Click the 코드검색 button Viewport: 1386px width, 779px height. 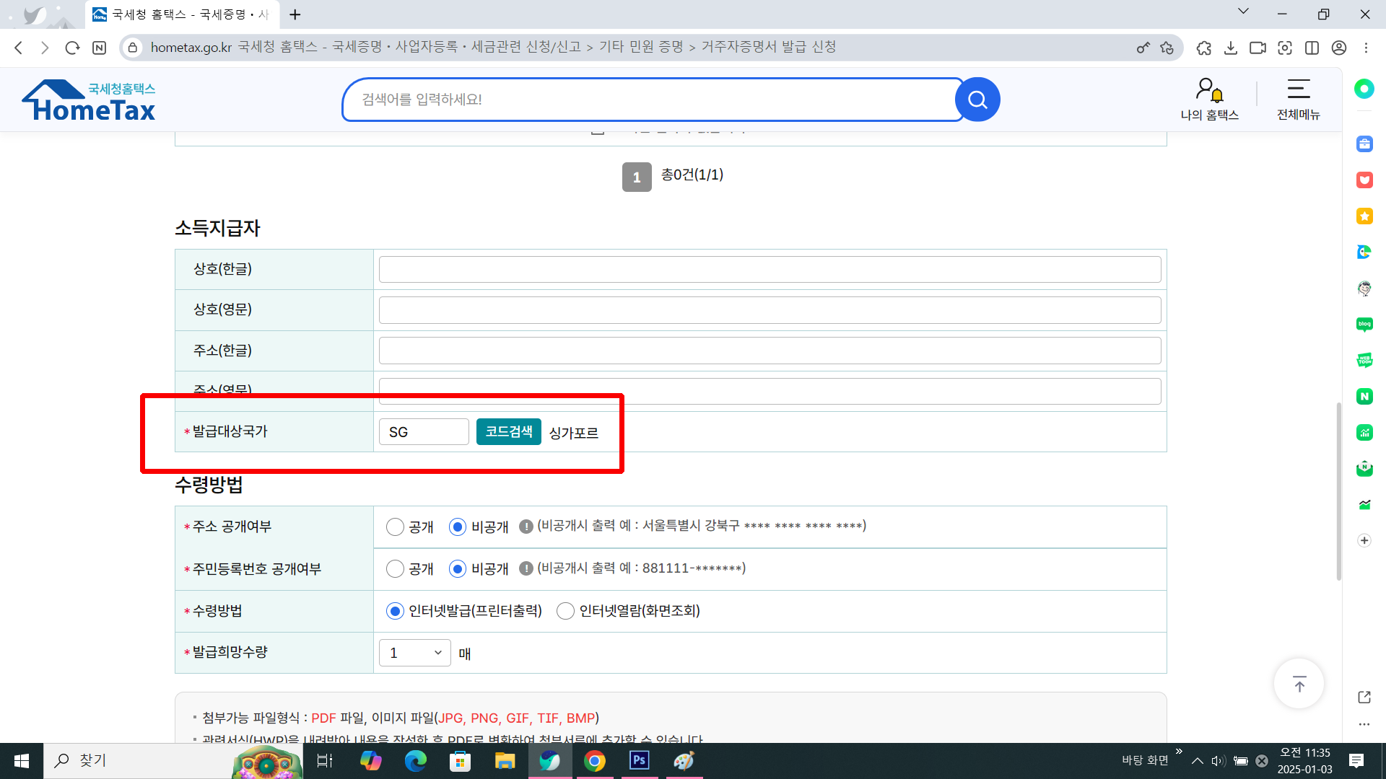click(508, 431)
